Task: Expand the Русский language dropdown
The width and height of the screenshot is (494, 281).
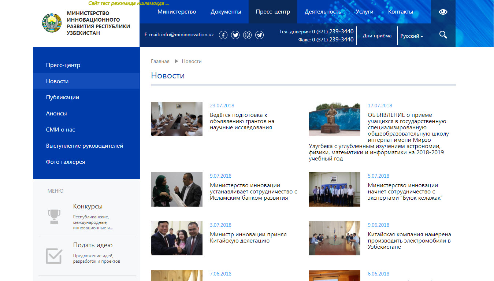Action: click(x=412, y=36)
